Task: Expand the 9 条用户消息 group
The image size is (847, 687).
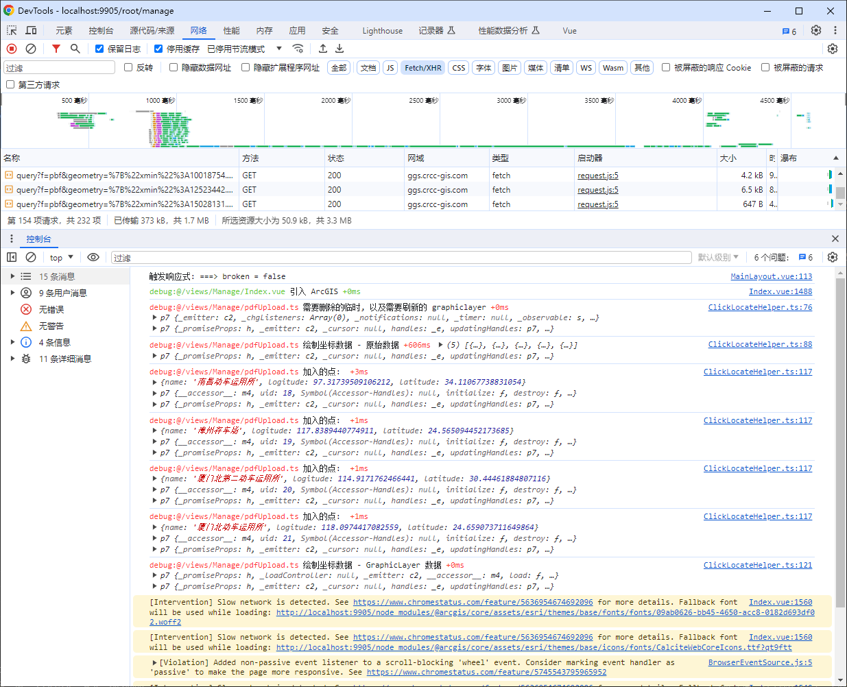Action: pos(12,293)
